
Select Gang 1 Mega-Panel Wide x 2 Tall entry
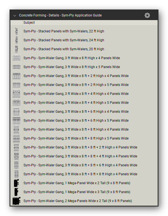pyautogui.click(x=77, y=183)
